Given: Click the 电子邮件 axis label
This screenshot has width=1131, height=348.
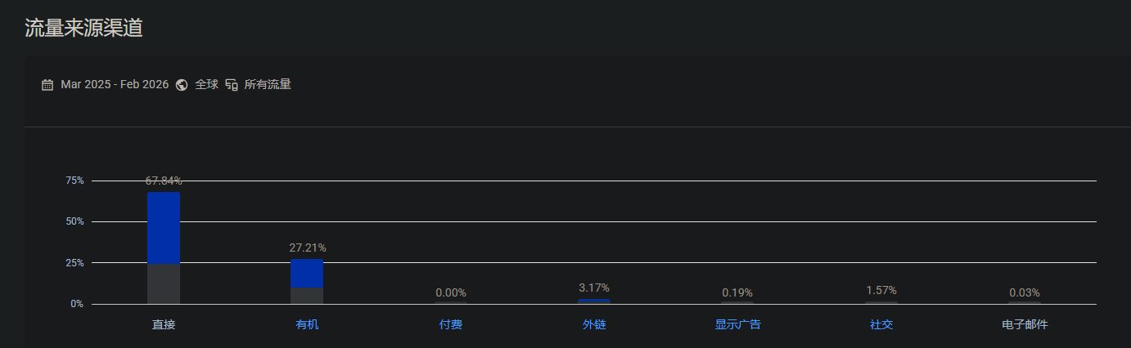Looking at the screenshot, I should [1025, 325].
